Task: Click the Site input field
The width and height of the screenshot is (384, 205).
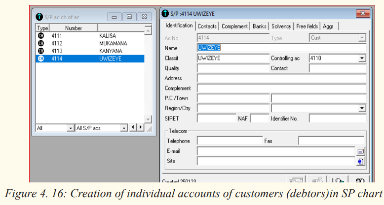Action: (x=276, y=161)
